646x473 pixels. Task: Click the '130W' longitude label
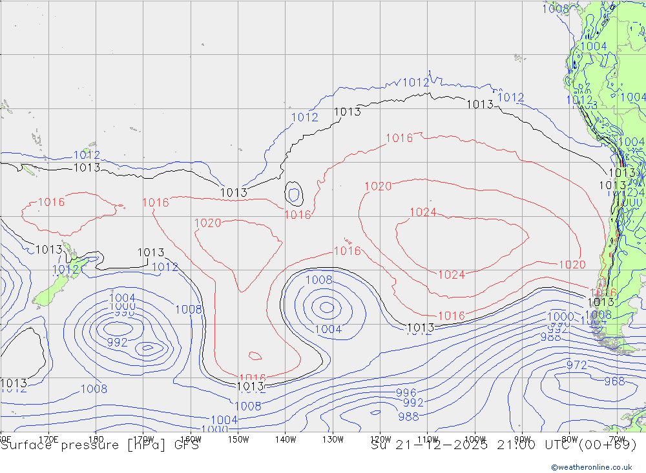333,439
